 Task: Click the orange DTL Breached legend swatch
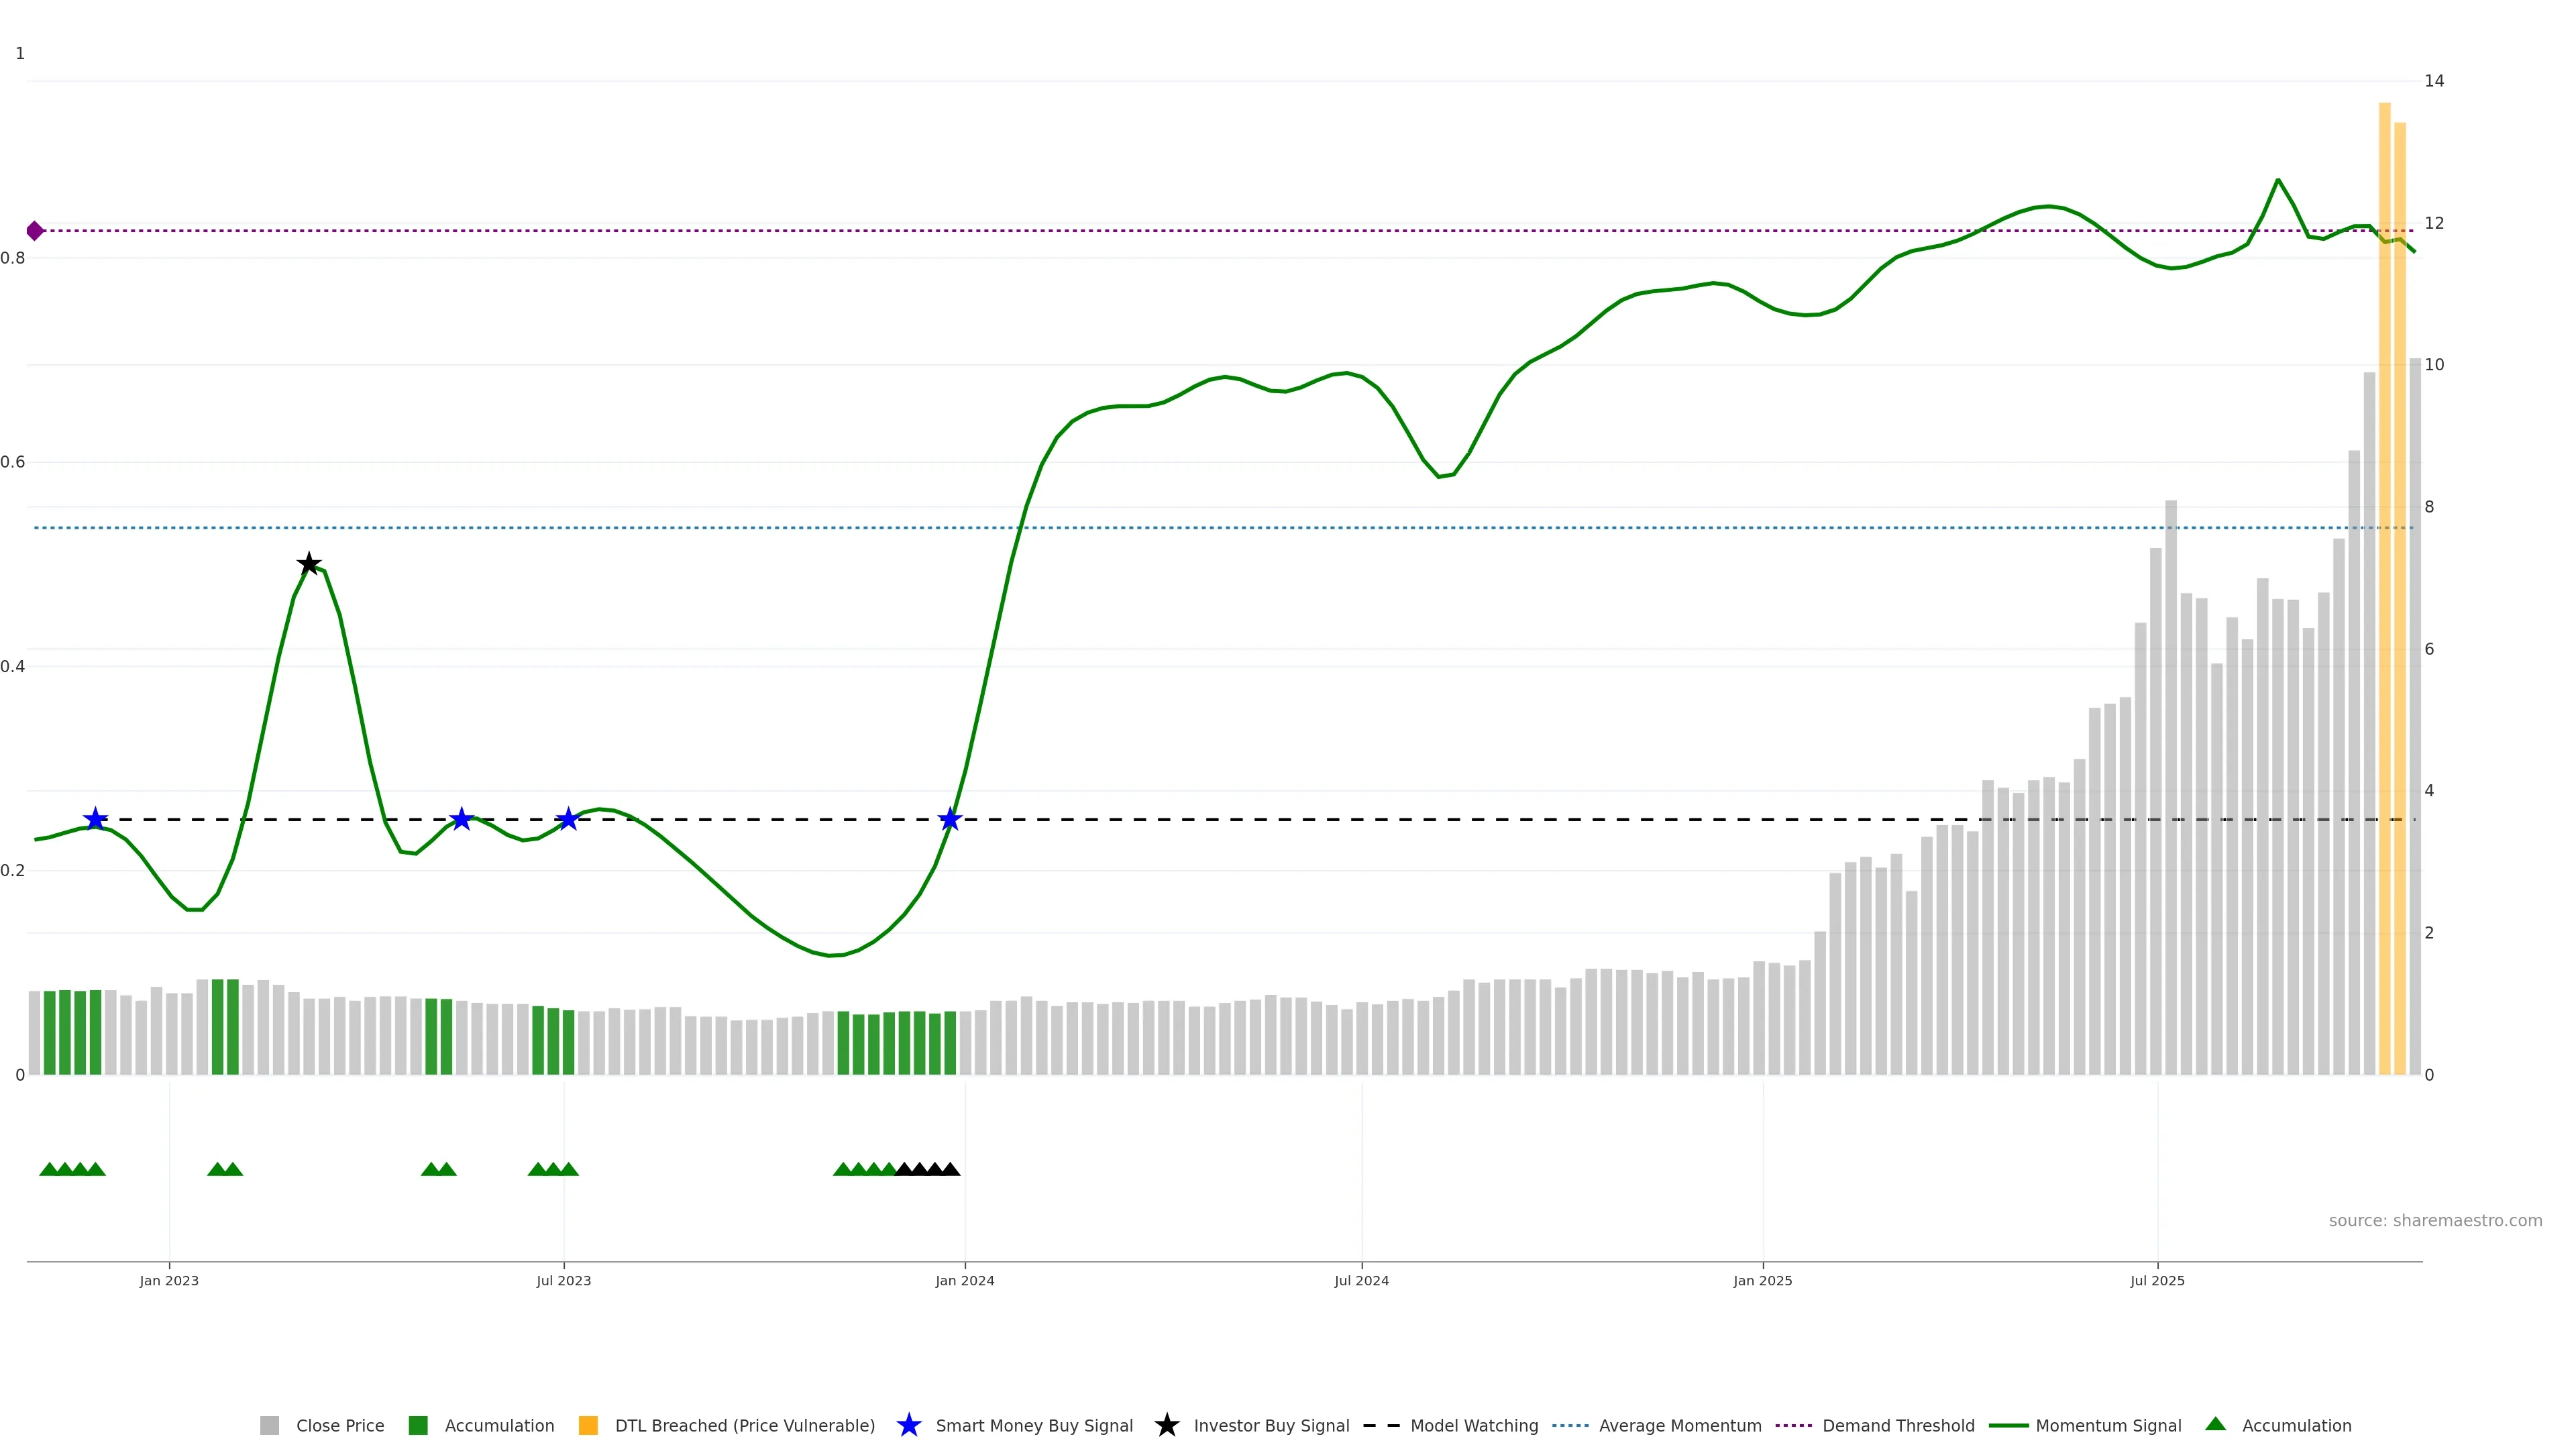click(588, 1425)
